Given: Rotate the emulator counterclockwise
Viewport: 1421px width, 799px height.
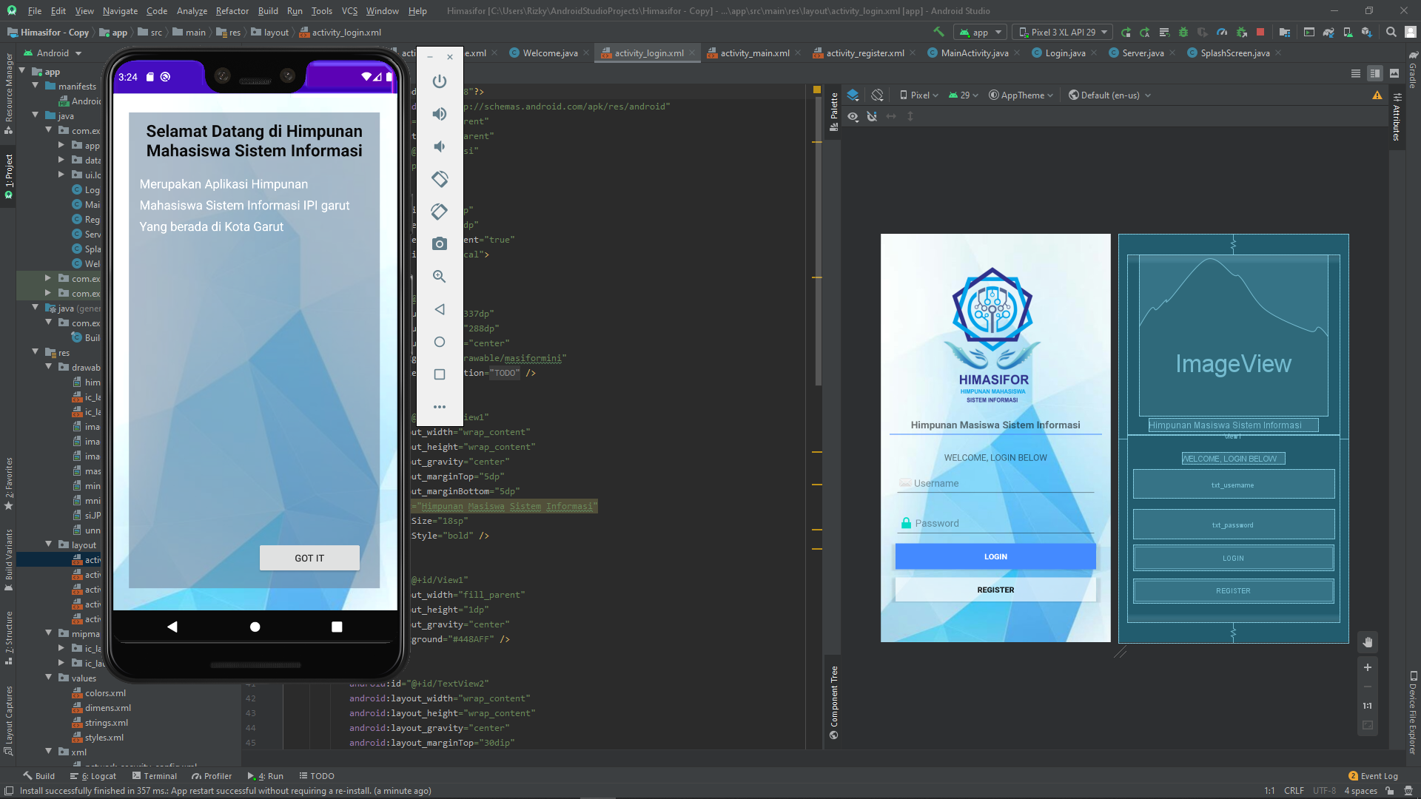Looking at the screenshot, I should pyautogui.click(x=440, y=178).
